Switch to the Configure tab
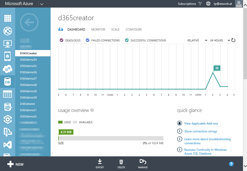The width and height of the screenshot is (247, 171). tap(134, 30)
